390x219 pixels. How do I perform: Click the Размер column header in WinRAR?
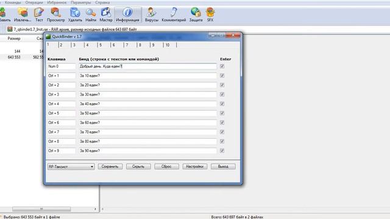tap(14, 38)
